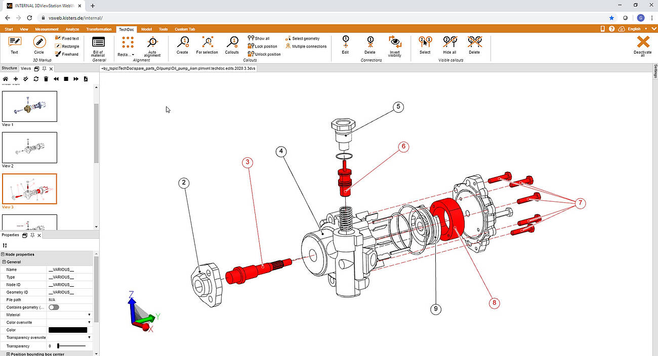Click the Create callout tool
Screen dimensions: 658x356
pos(182,45)
